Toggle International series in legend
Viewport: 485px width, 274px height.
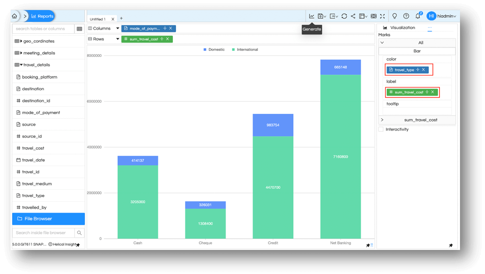click(245, 50)
